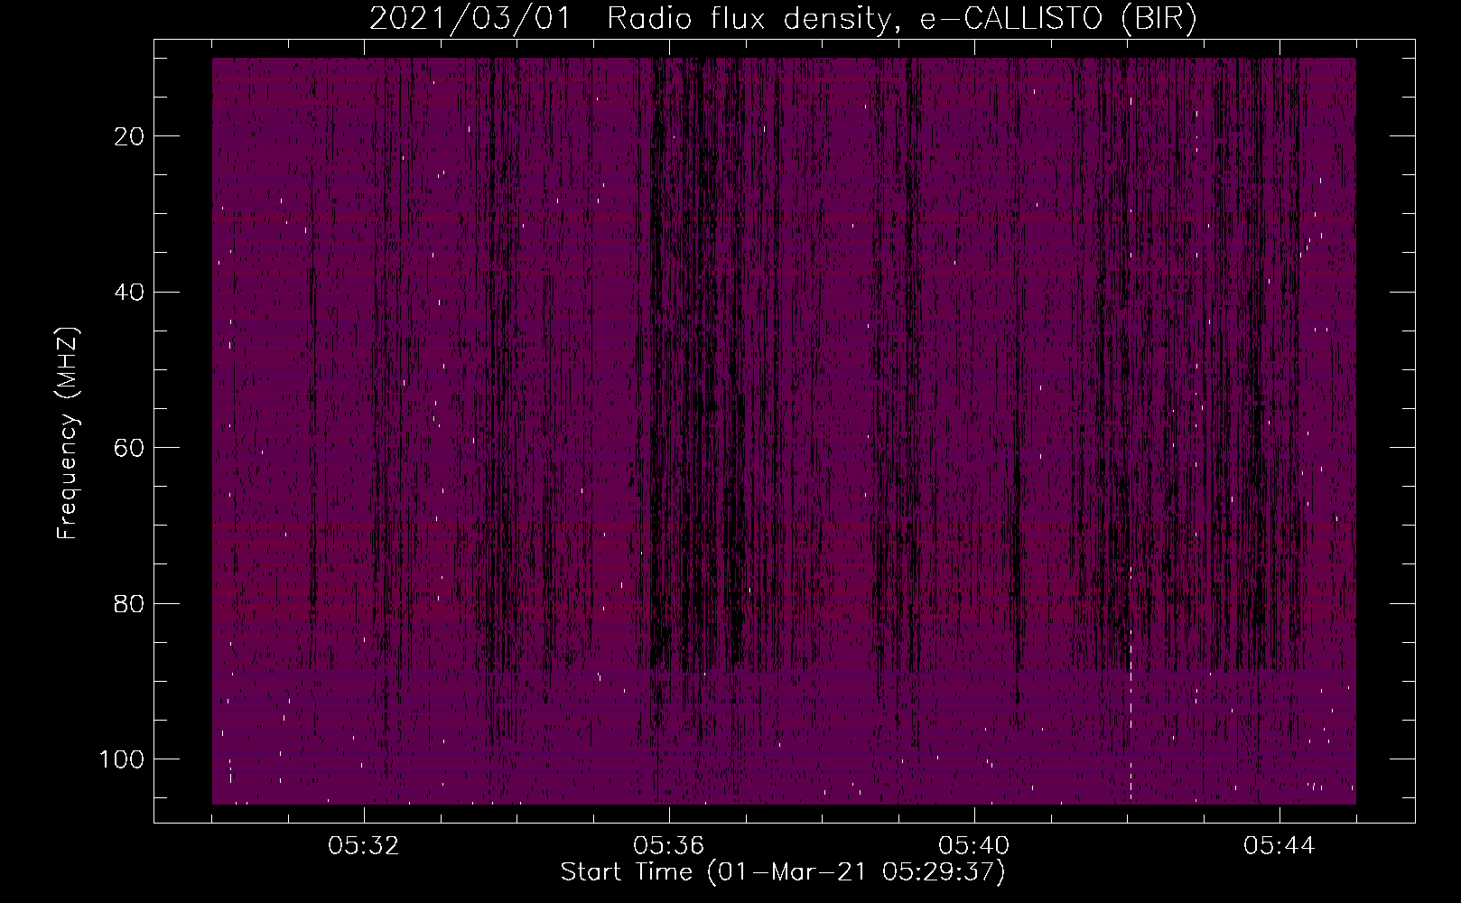Click the 100 frequency tick label
1461x903 pixels.
click(x=123, y=759)
